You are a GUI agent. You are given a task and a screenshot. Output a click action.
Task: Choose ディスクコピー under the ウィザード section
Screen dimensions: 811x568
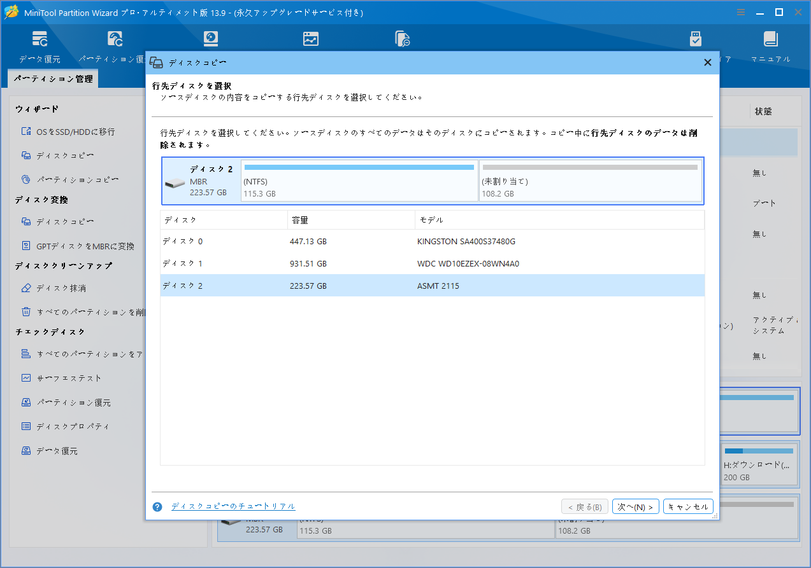(57, 155)
